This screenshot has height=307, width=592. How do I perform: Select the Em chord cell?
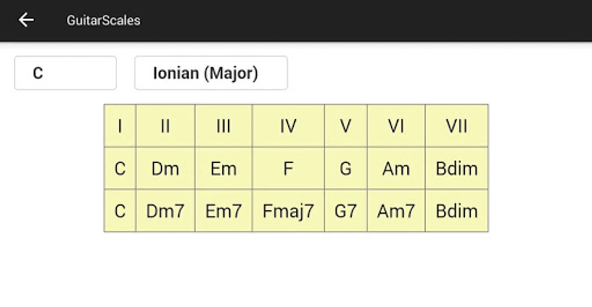point(224,169)
